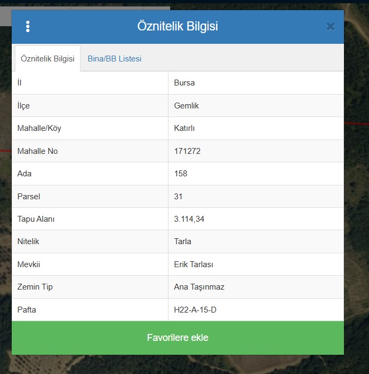Click the Zemin Tip row label

pyautogui.click(x=35, y=287)
